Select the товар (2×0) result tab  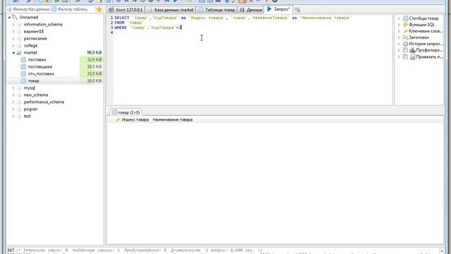click(126, 112)
